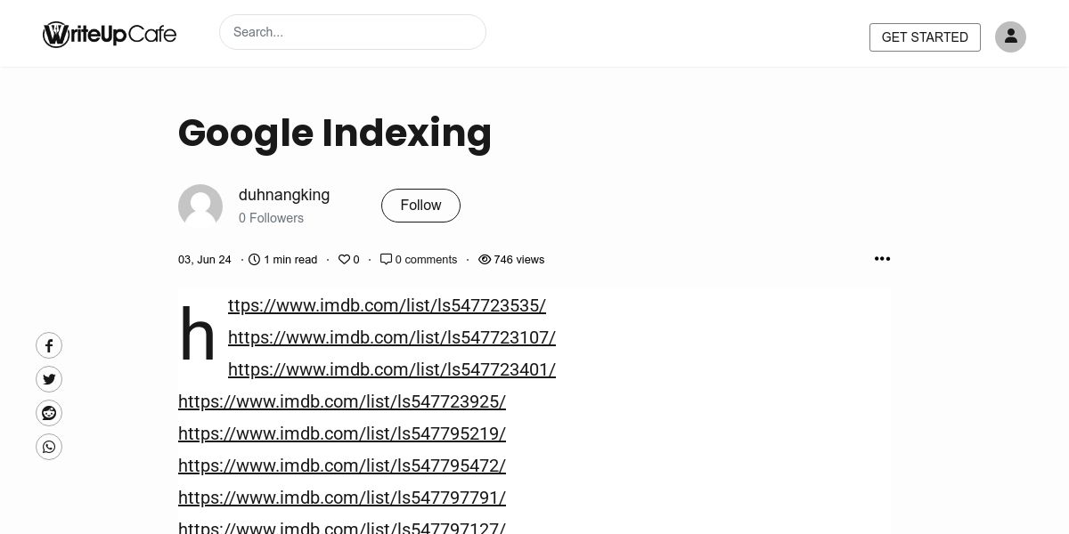The image size is (1069, 534).
Task: Open imdb list ls547723925 link
Action: [x=342, y=401]
